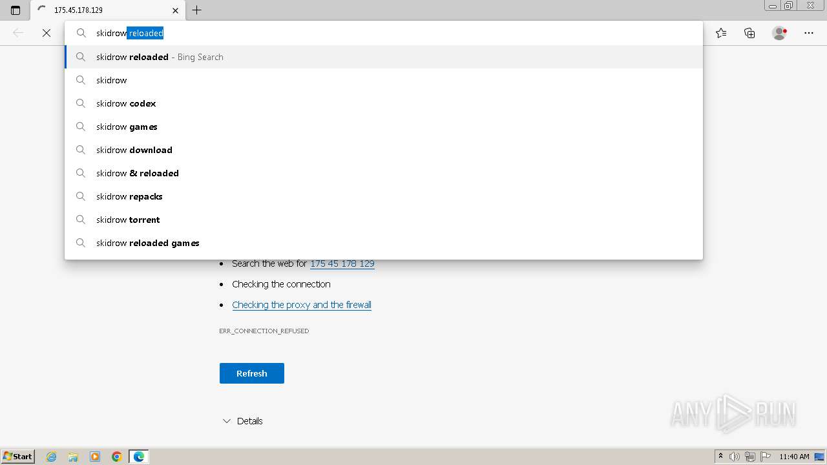The image size is (827, 465).
Task: Open 'Checking the proxy and the firewall' link
Action: [x=302, y=305]
